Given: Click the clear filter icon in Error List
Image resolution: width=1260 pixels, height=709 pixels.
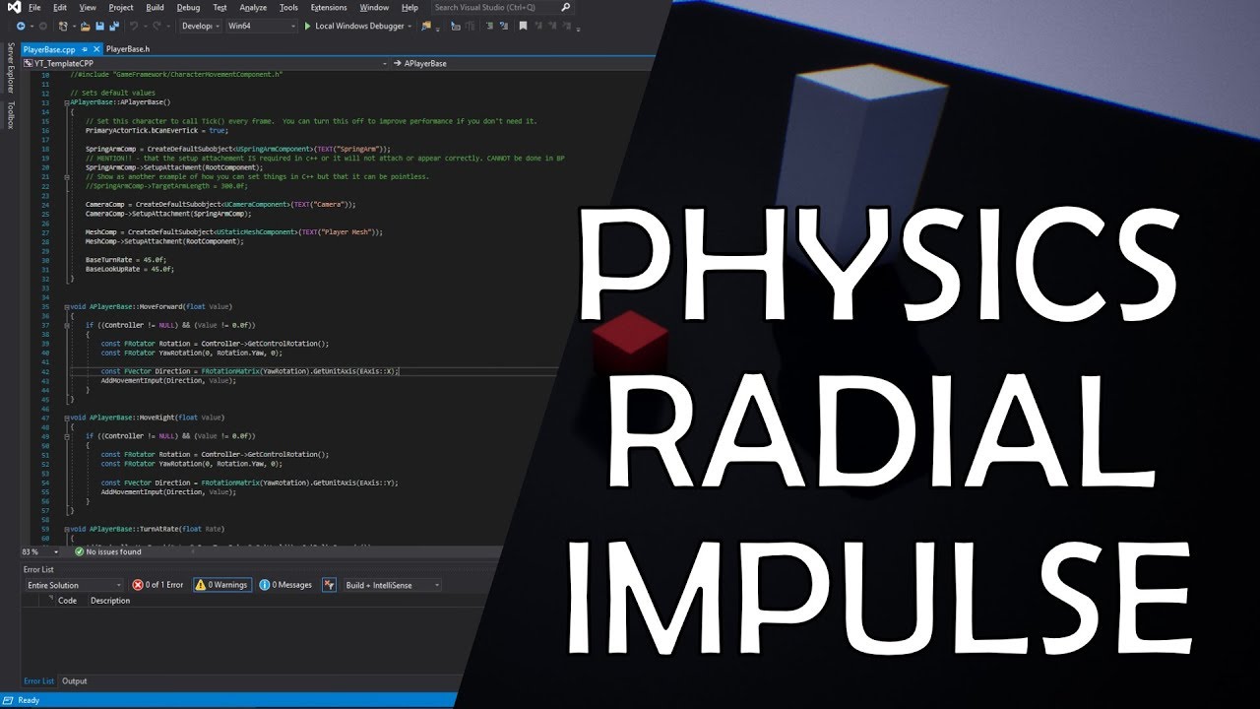Looking at the screenshot, I should point(330,585).
